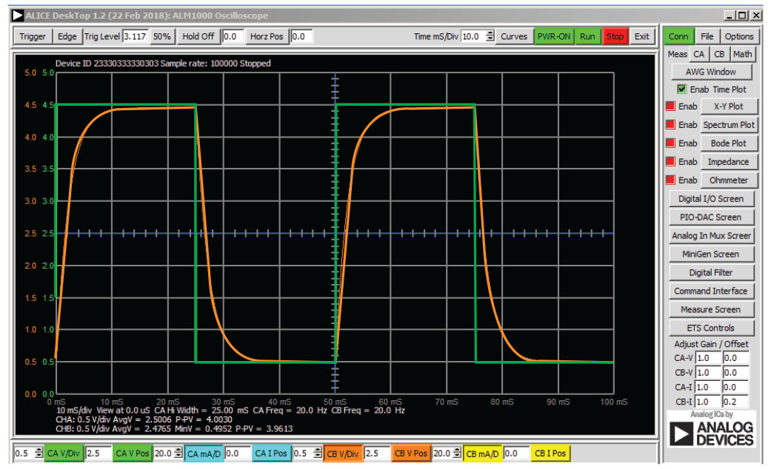Image resolution: width=771 pixels, height=469 pixels.
Task: Open the Digital Filter button
Action: coord(711,272)
